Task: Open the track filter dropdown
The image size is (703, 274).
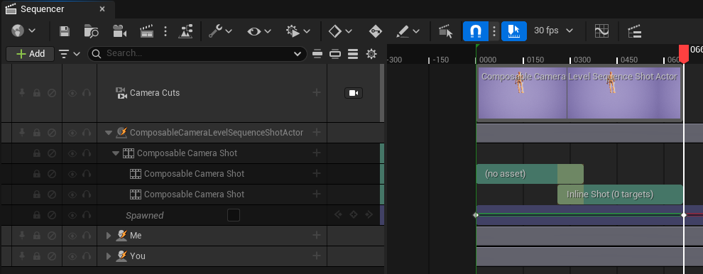Action: 70,54
